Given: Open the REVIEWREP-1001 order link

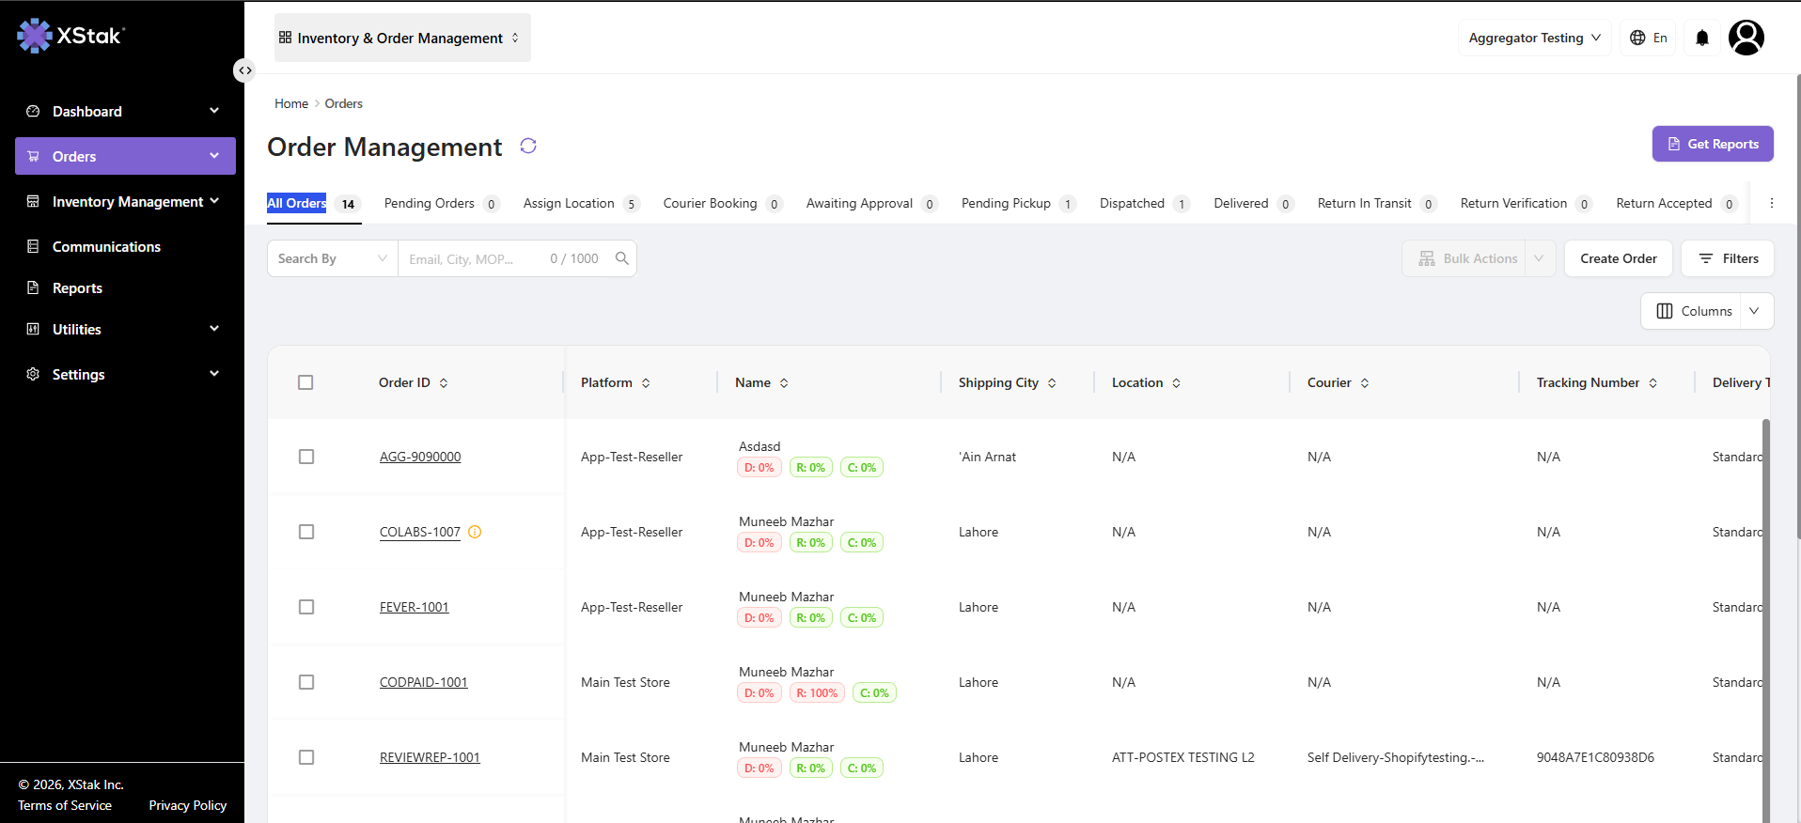Looking at the screenshot, I should tap(430, 757).
